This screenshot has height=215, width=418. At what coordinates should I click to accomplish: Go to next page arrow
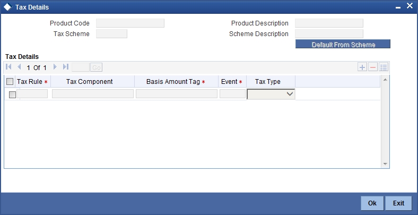pos(55,67)
